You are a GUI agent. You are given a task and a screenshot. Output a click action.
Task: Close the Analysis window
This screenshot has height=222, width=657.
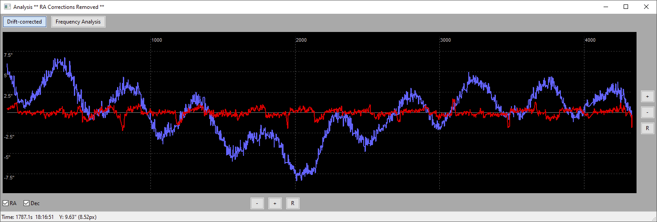click(646, 7)
